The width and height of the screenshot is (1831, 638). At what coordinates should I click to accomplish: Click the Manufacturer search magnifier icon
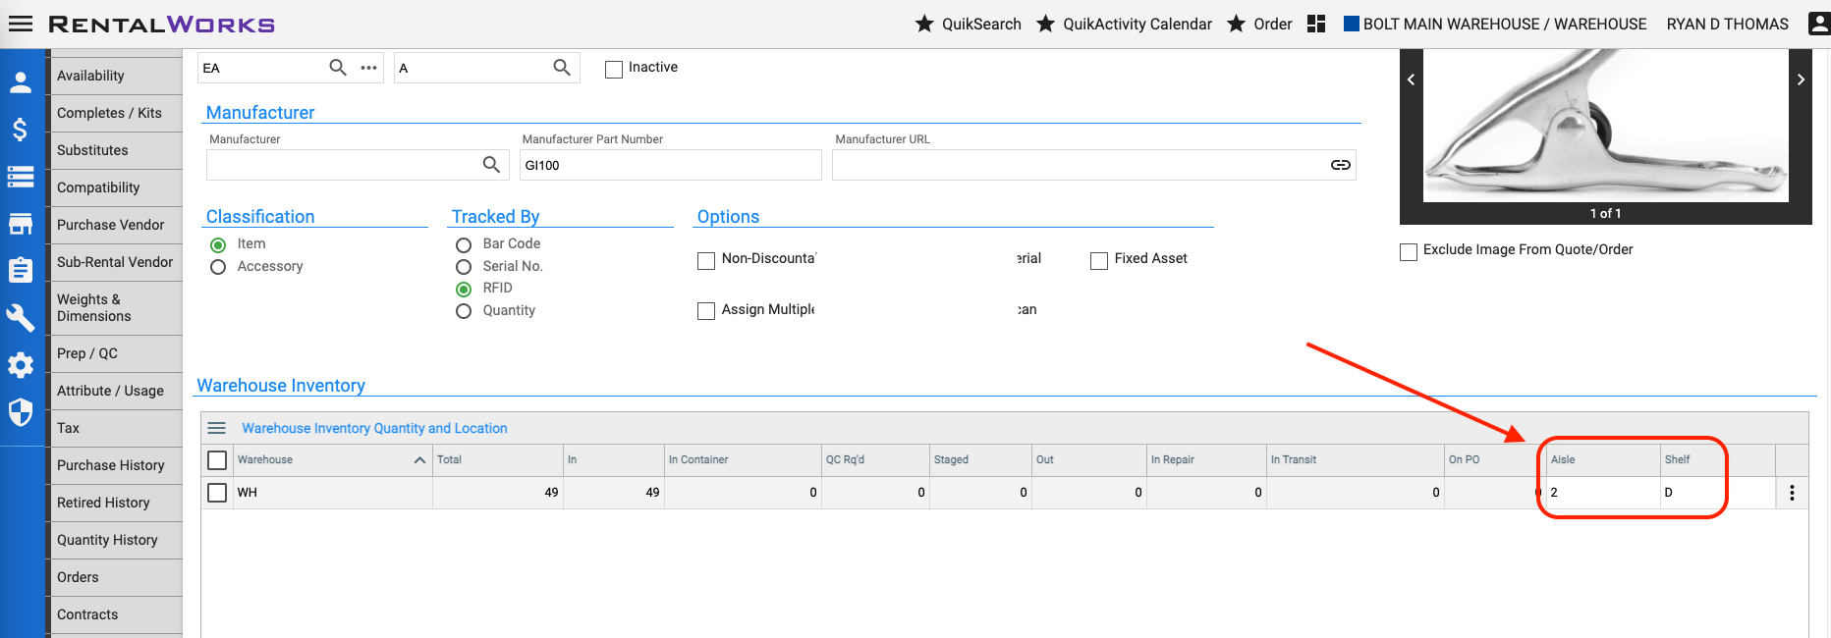(491, 165)
